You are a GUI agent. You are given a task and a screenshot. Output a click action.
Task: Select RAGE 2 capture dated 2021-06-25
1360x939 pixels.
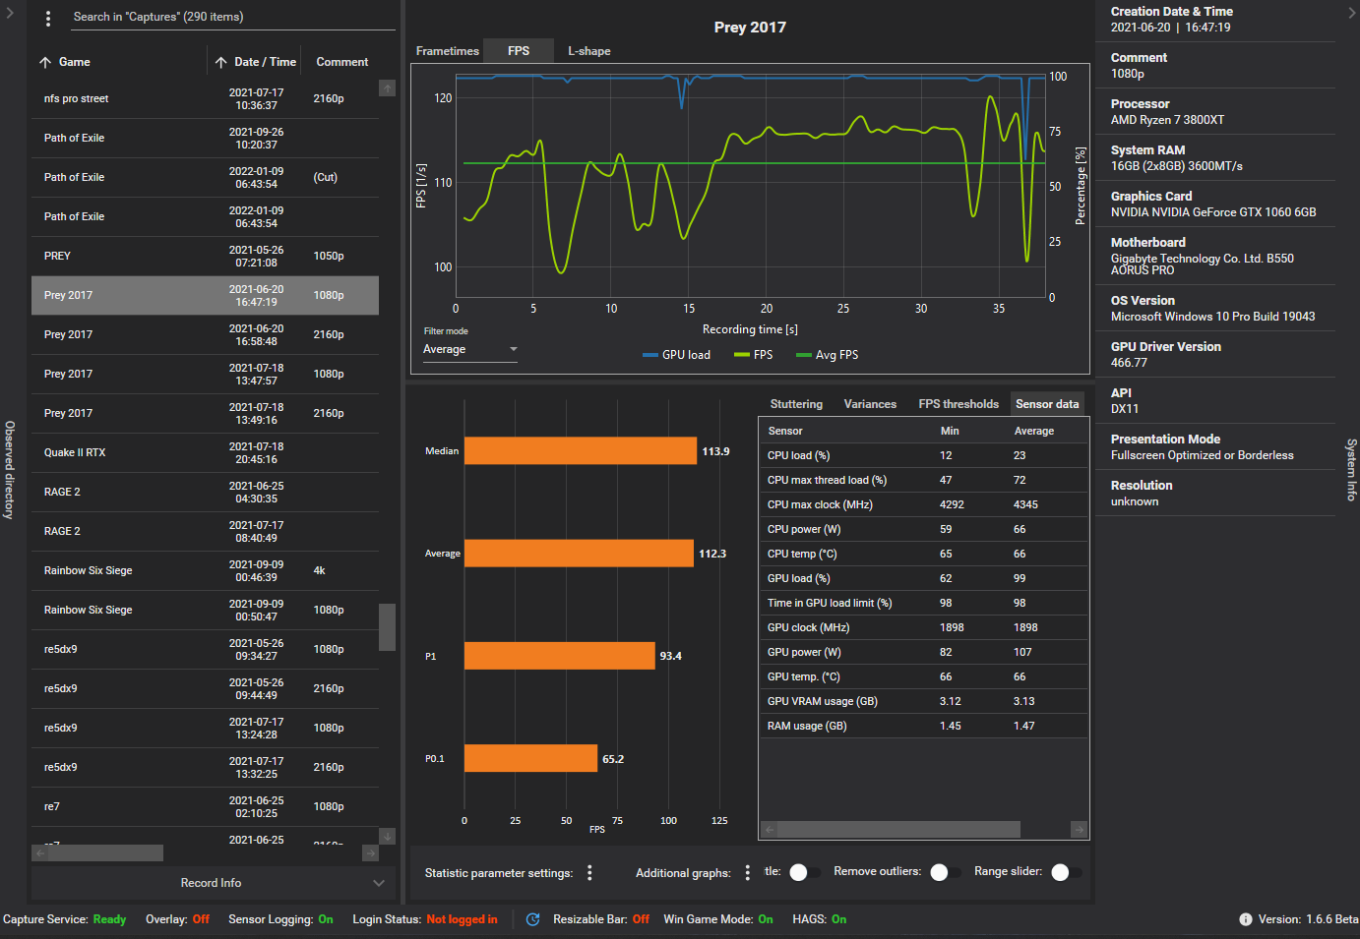pyautogui.click(x=205, y=493)
